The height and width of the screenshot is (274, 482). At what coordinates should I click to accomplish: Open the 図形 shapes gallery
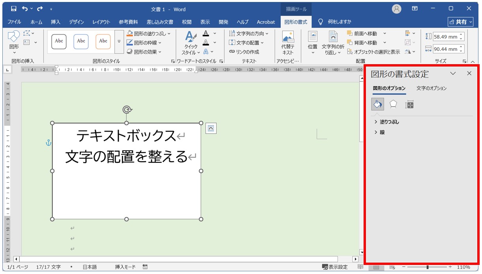(x=14, y=43)
